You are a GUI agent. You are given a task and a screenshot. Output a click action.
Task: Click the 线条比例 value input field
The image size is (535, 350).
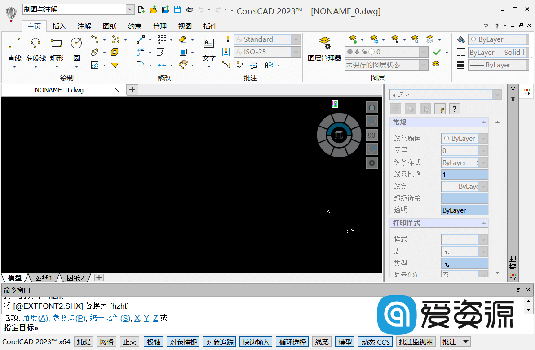click(x=464, y=174)
